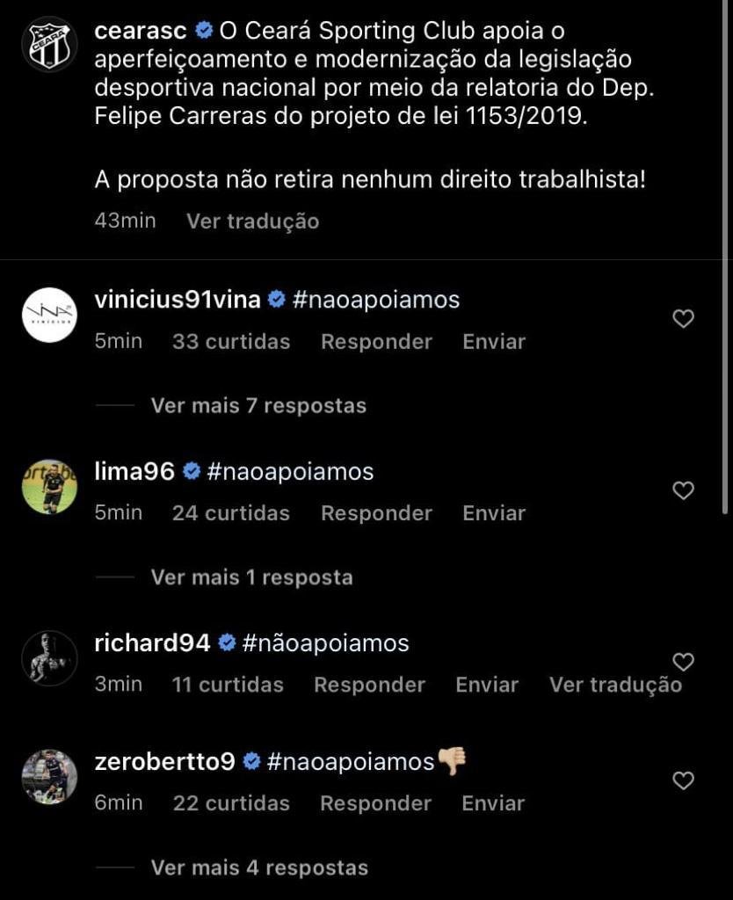Expand "Ver mais 4 respostas" replies

(x=259, y=867)
